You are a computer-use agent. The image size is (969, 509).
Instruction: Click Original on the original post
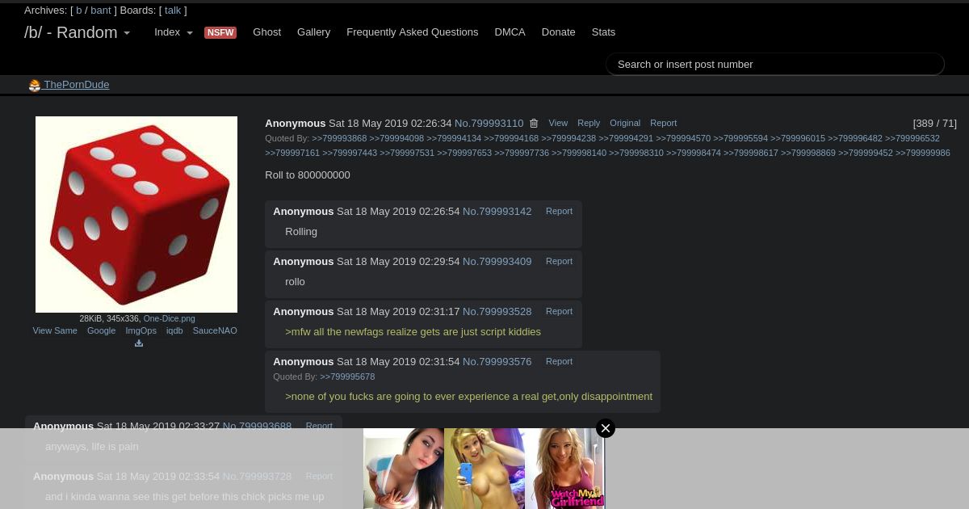pyautogui.click(x=625, y=124)
